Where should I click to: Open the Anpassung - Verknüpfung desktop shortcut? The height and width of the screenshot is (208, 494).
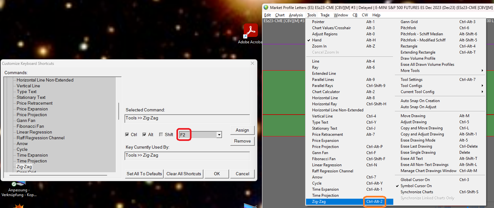click(x=19, y=189)
